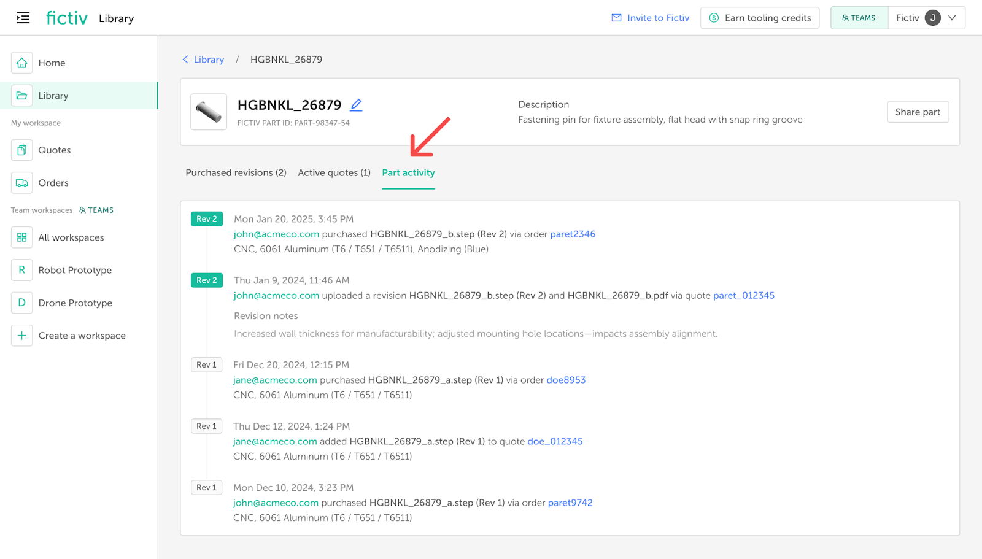Click the TEAMS badge in the header

tap(859, 18)
